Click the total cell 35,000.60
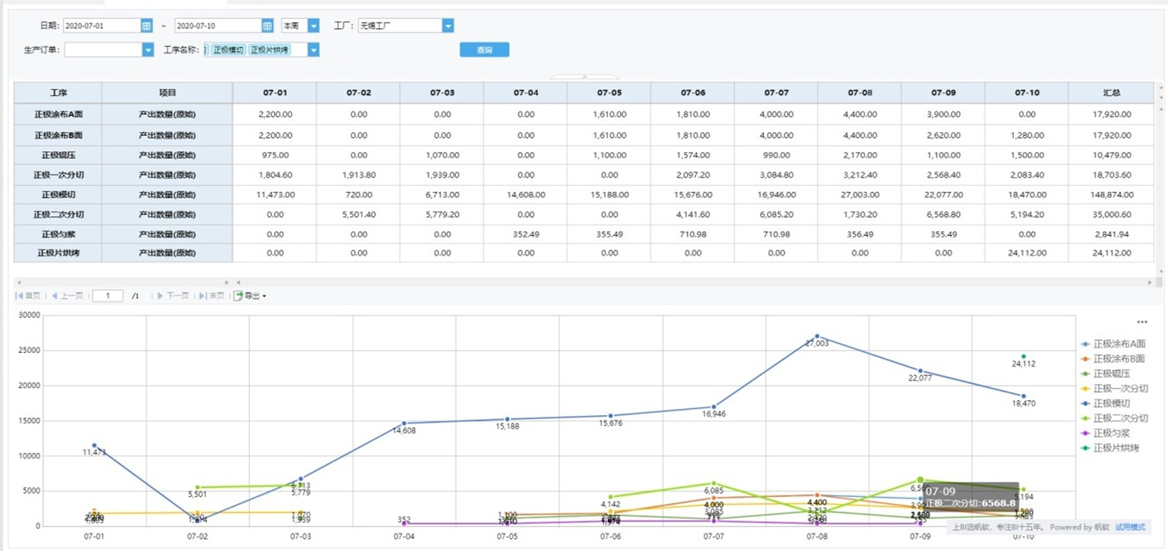The width and height of the screenshot is (1168, 551). [x=1110, y=214]
